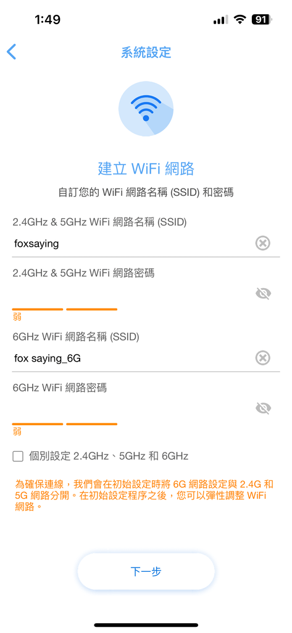The width and height of the screenshot is (292, 633).
Task: Show the 2.4GHz & 5GHz WiFi password
Action: [x=263, y=294]
